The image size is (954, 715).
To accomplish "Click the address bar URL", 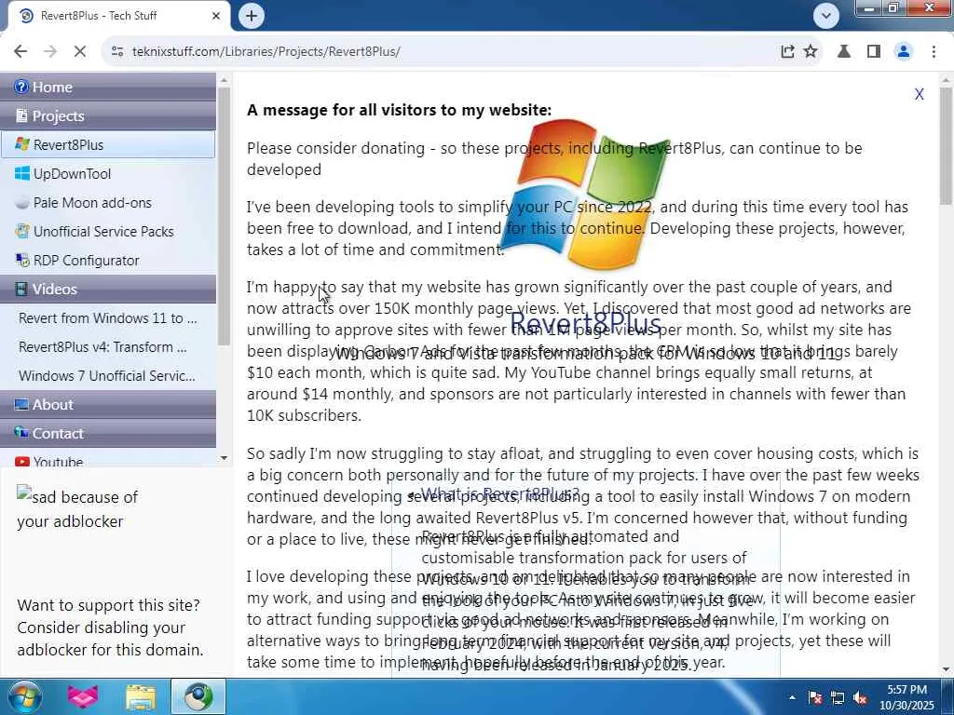I will tap(266, 52).
